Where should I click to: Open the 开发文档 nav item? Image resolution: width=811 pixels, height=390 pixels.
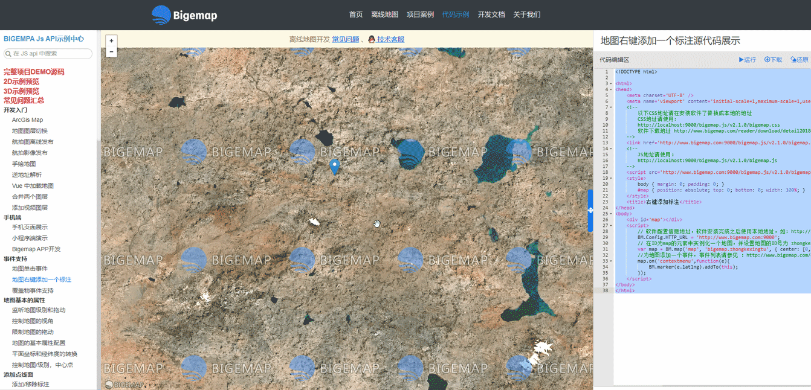point(491,14)
